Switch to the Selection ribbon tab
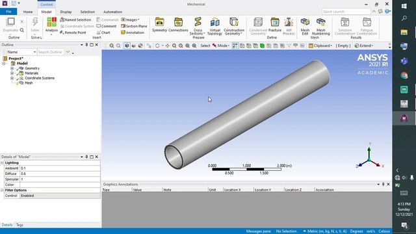 point(88,12)
